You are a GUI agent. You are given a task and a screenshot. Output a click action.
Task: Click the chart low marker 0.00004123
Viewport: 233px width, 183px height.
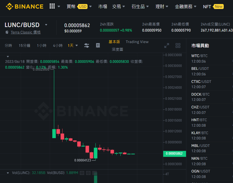83,160
